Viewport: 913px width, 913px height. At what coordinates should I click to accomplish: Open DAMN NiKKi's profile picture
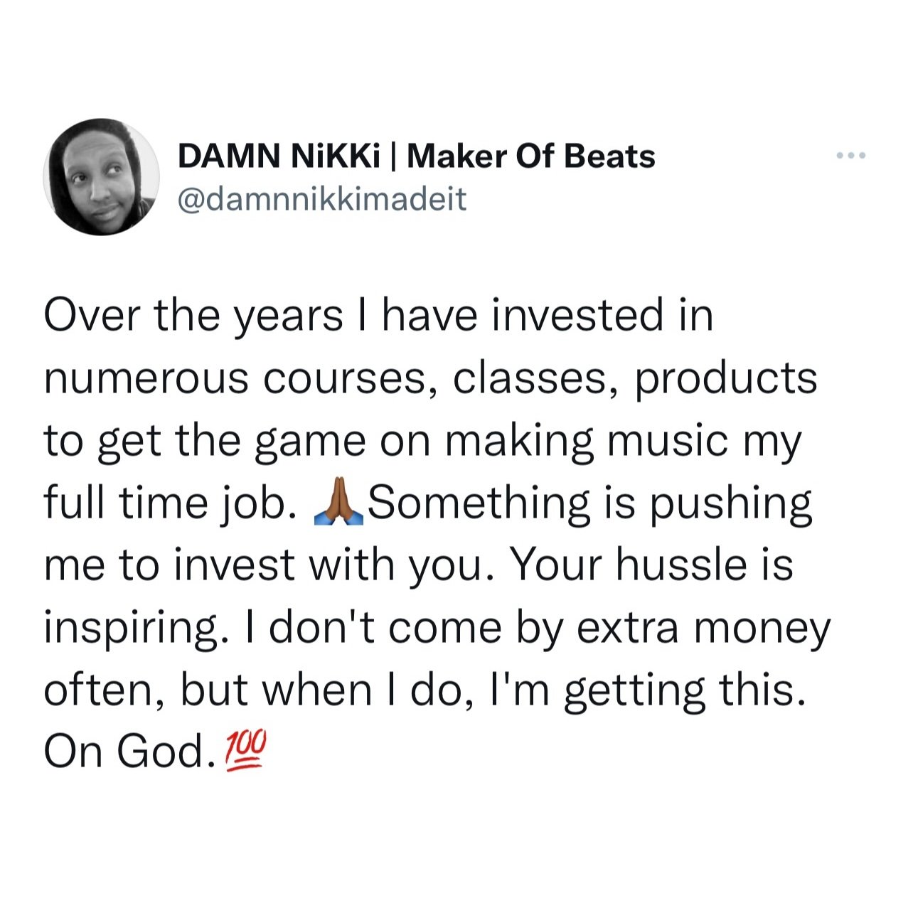tap(102, 177)
